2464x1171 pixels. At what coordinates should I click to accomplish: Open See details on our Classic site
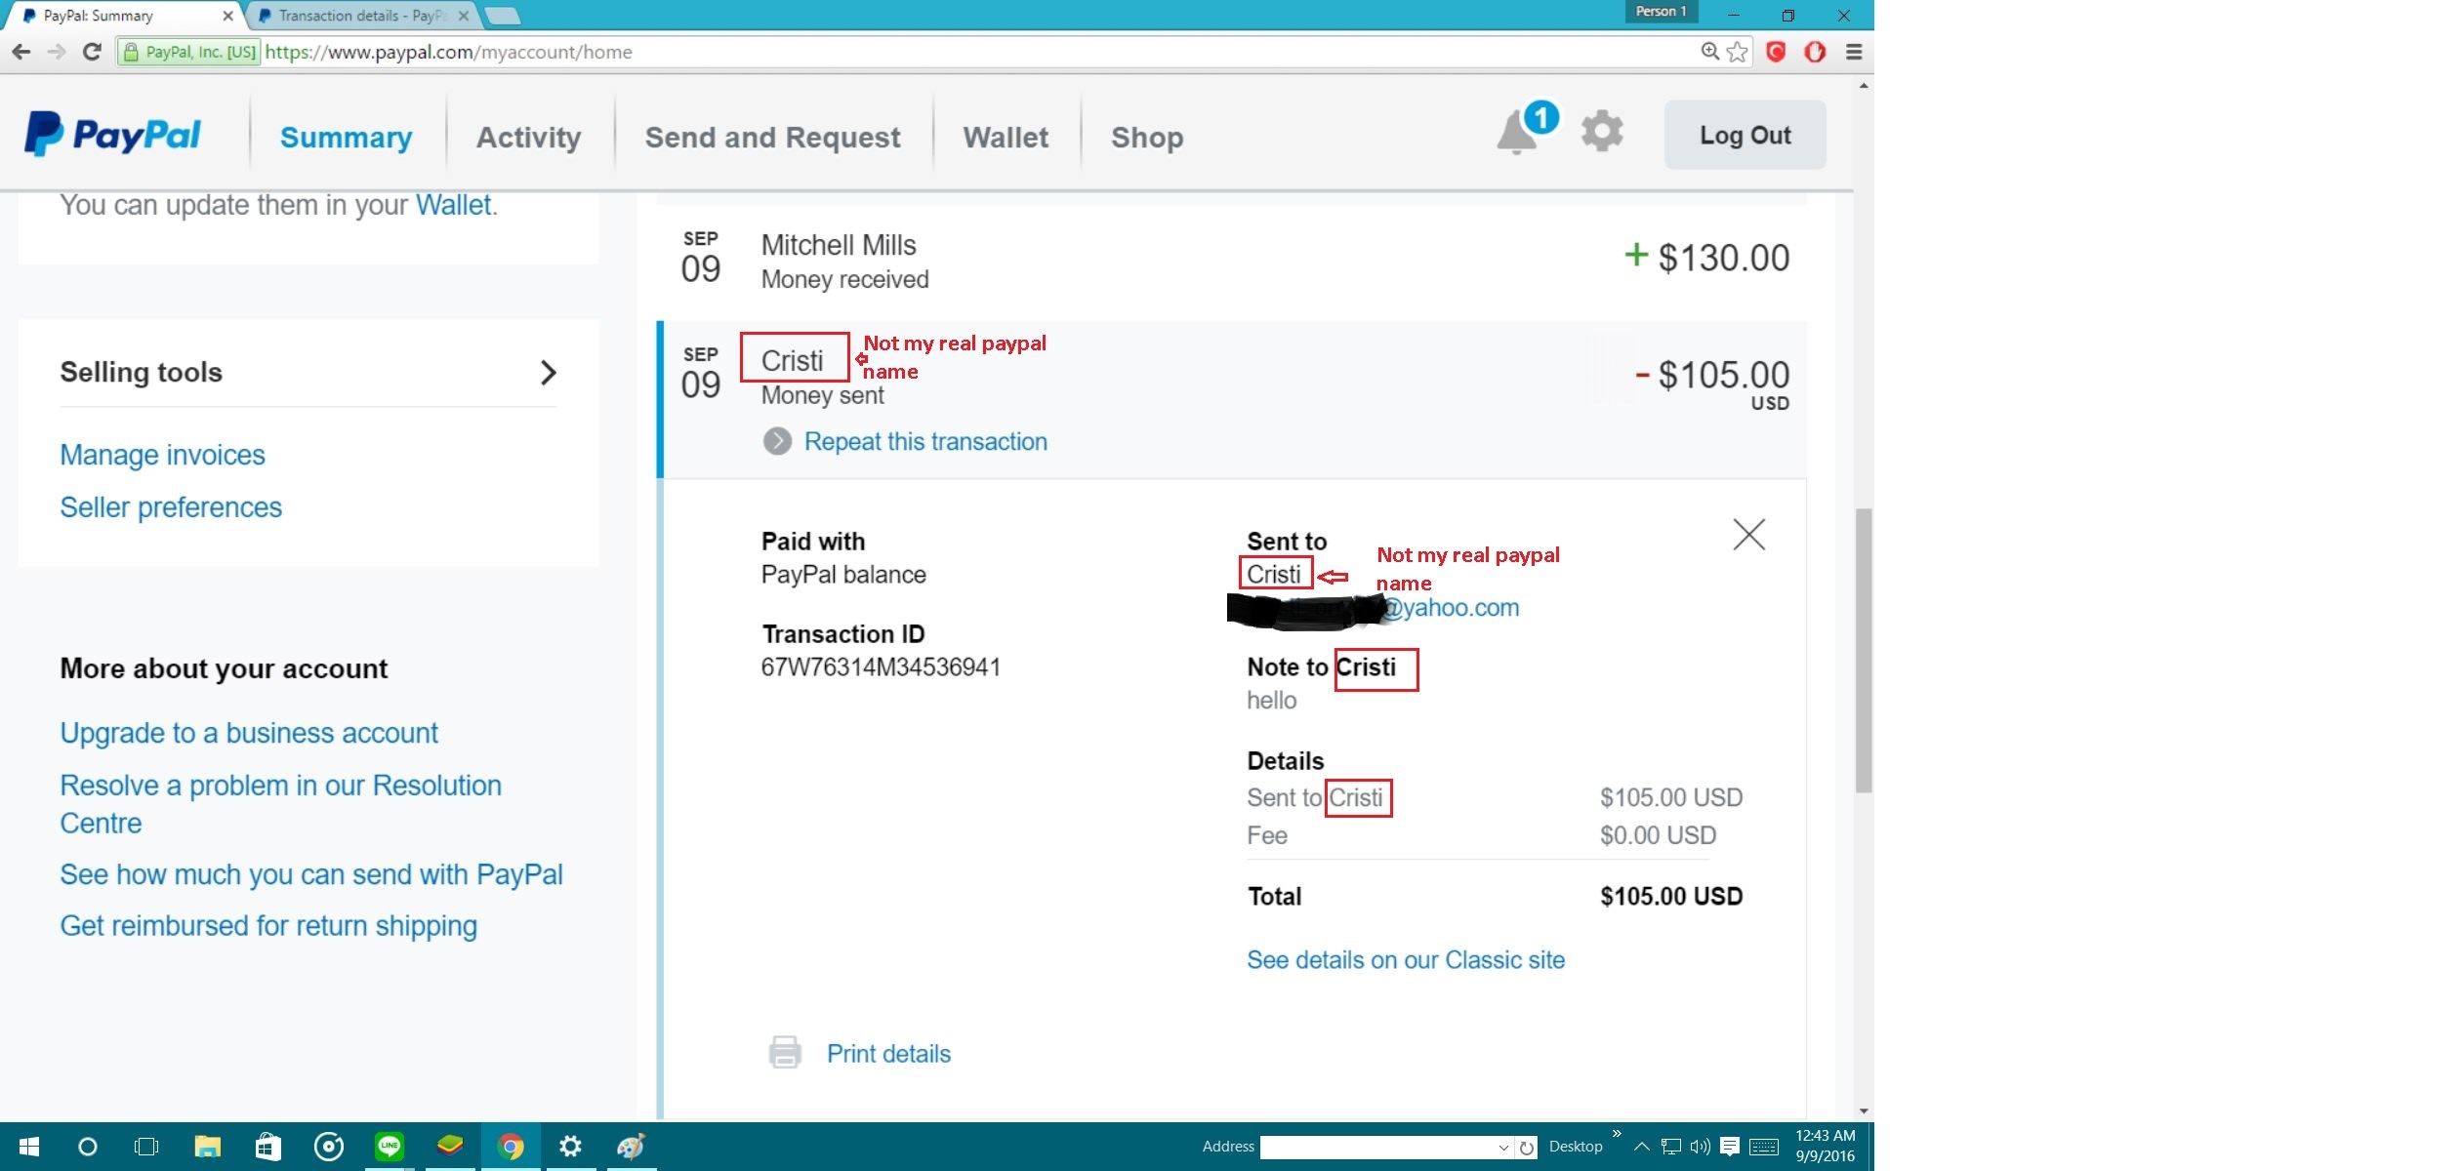pyautogui.click(x=1406, y=959)
